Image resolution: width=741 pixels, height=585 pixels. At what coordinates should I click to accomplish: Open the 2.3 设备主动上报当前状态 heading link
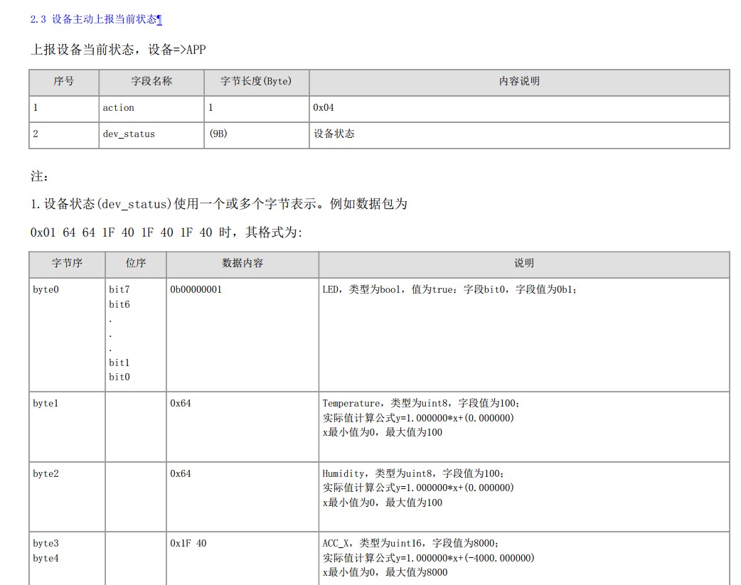[93, 19]
